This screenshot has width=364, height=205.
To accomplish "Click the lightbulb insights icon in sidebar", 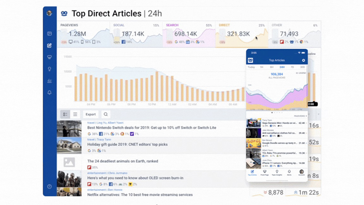I will point(49,69).
